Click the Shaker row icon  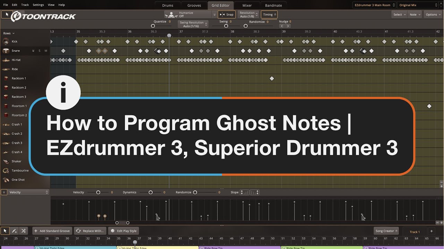[6, 162]
